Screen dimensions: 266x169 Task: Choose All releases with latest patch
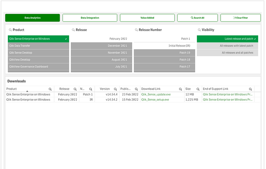coord(228,46)
